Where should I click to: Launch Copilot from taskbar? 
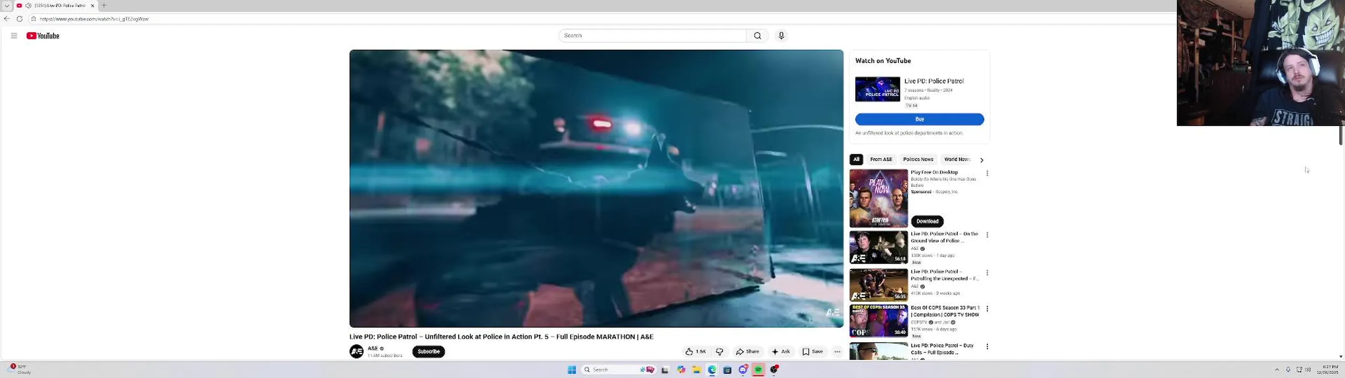pyautogui.click(x=681, y=370)
